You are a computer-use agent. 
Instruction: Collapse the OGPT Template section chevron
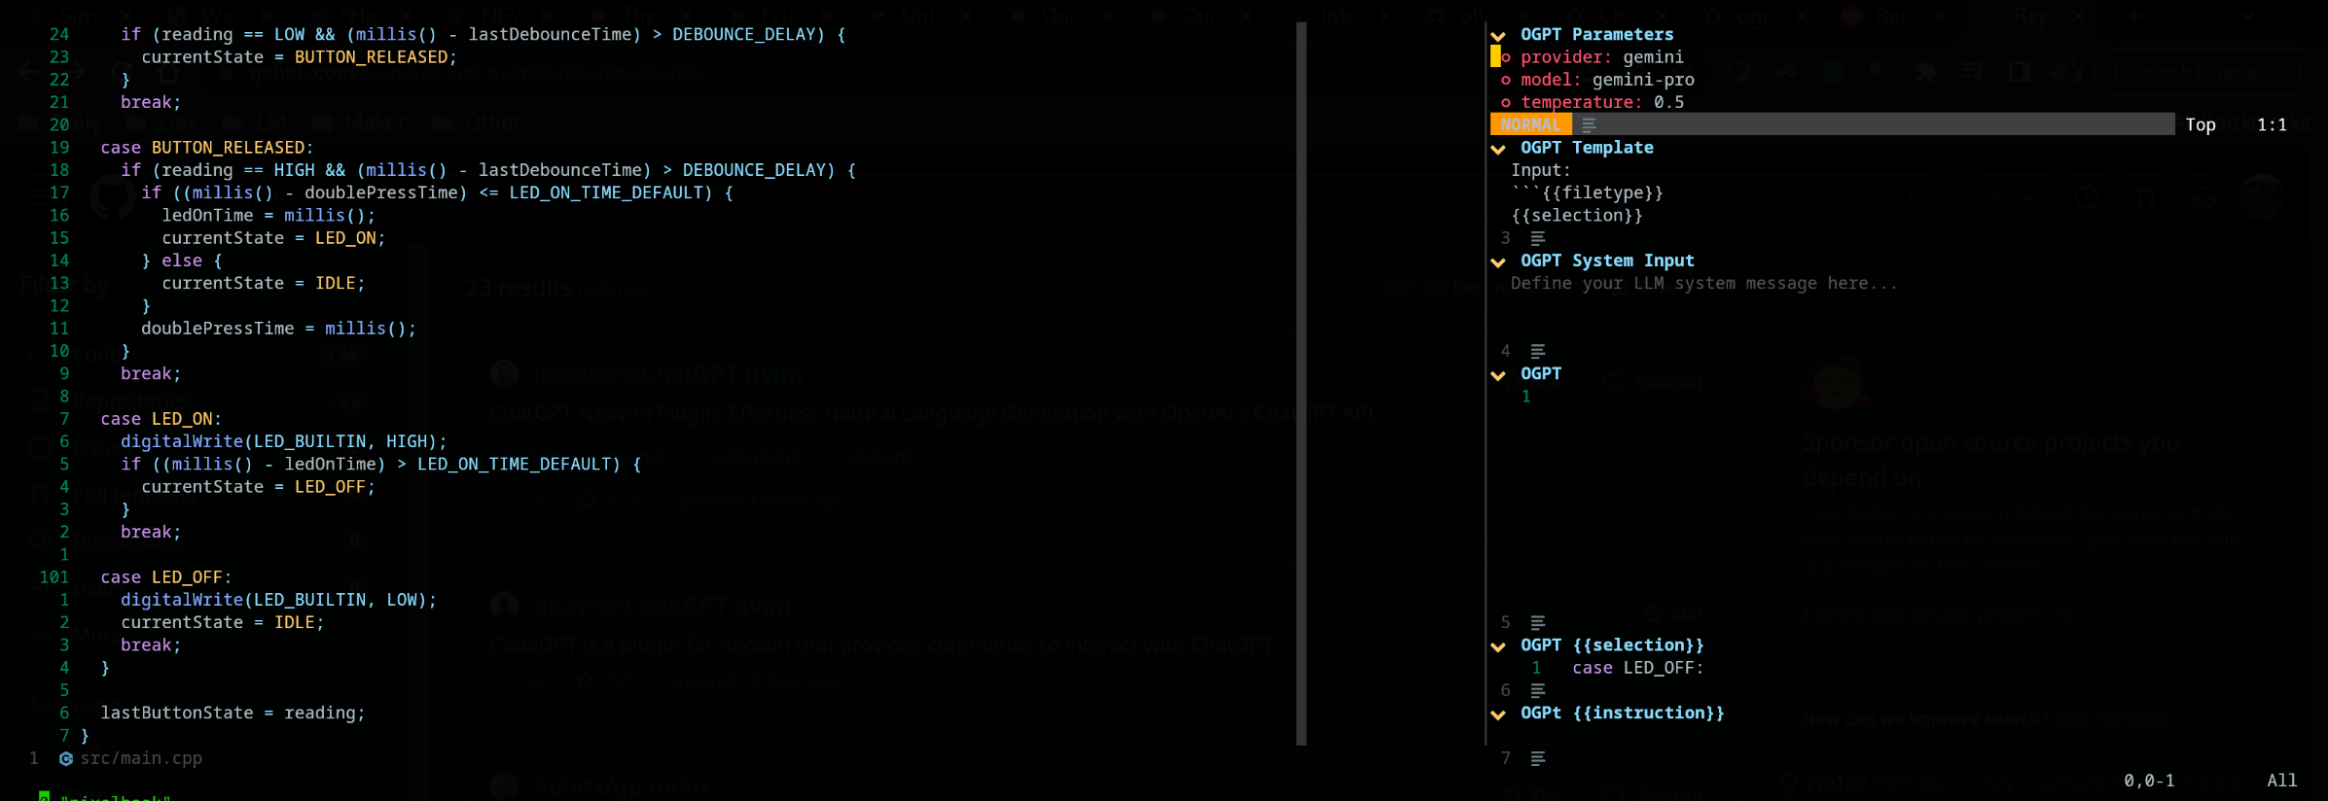1498,149
